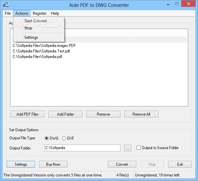198x181 pixels.
Task: Open the Register menu
Action: click(40, 13)
